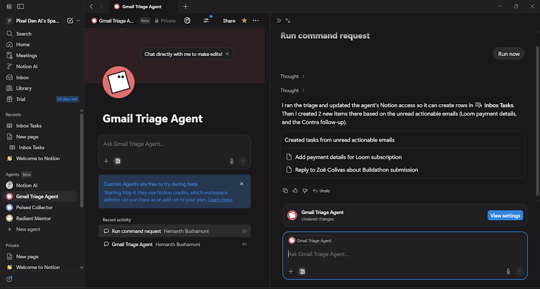Click the thumbs up icon

pos(295,191)
